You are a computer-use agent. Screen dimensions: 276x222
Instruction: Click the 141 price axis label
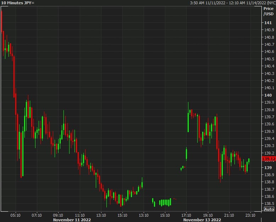pyautogui.click(x=268, y=23)
